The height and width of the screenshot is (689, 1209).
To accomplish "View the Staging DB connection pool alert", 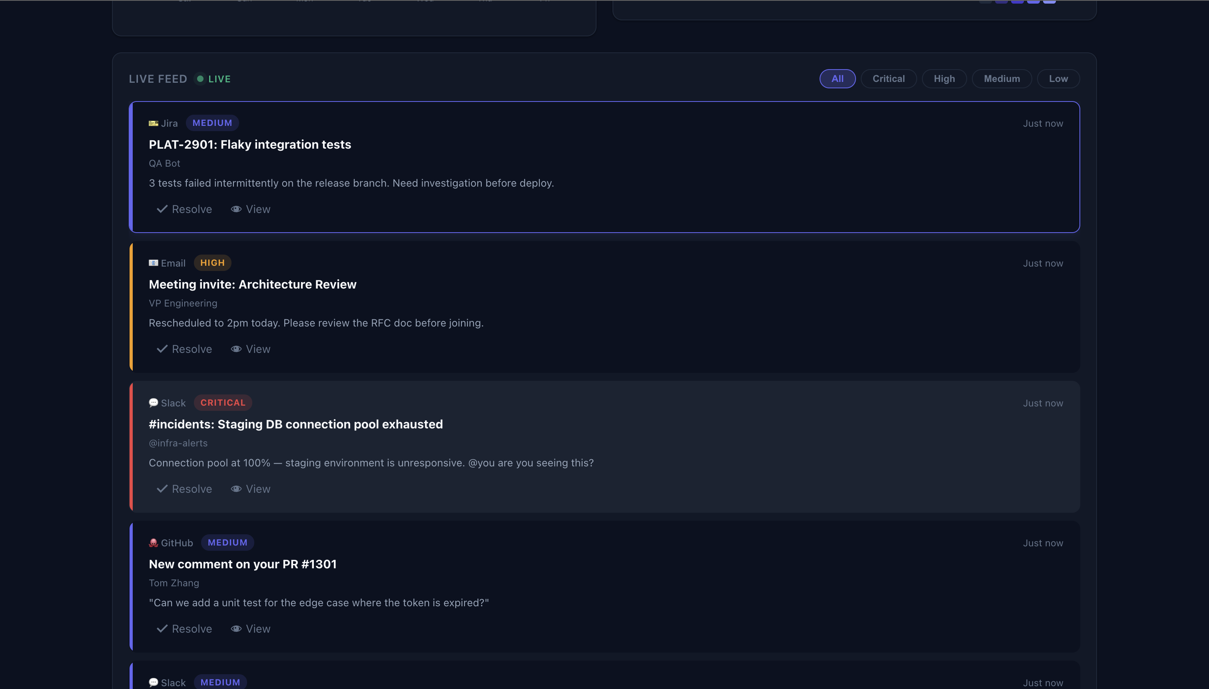I will [250, 489].
